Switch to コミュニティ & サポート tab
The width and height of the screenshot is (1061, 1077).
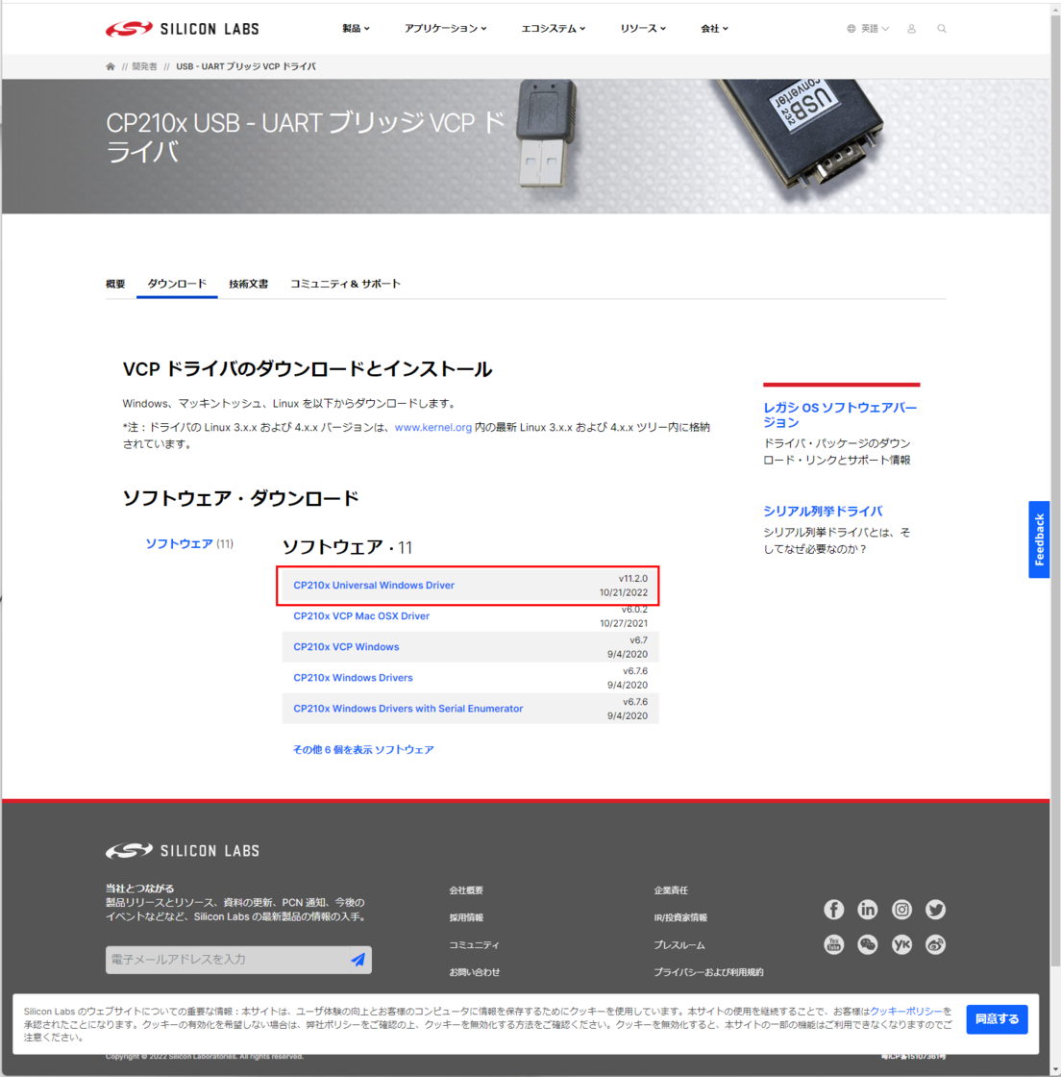345,284
